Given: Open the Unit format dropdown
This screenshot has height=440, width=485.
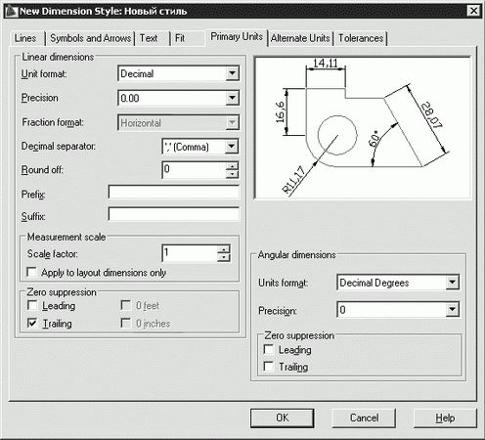Looking at the screenshot, I should [232, 73].
